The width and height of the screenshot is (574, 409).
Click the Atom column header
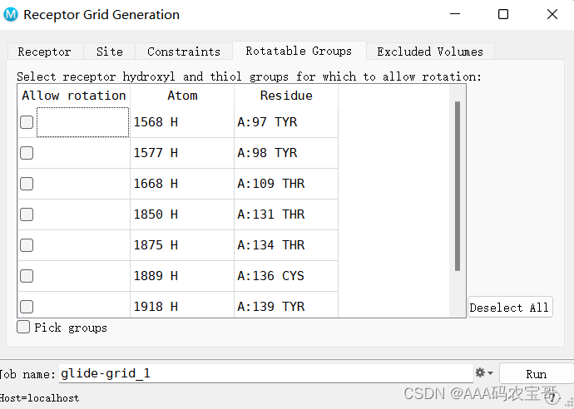(x=182, y=96)
